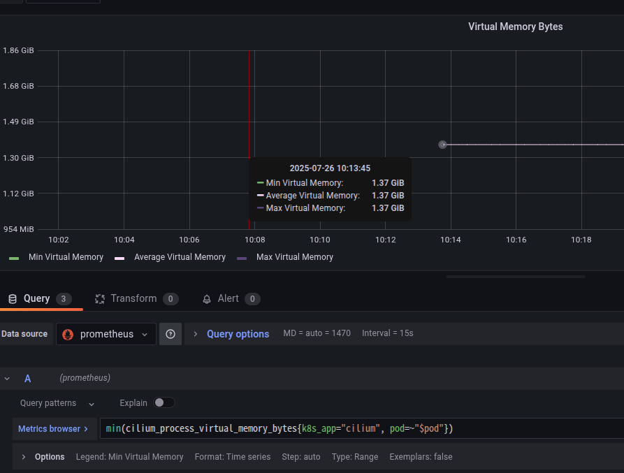Click the Query tab database icon
624x473 pixels.
pos(13,299)
